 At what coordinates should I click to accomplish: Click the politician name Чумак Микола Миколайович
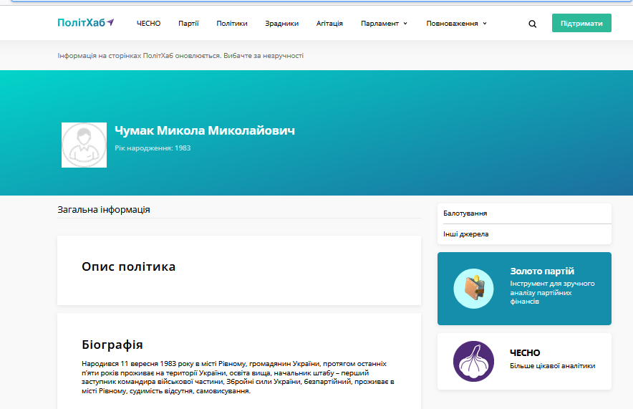205,130
